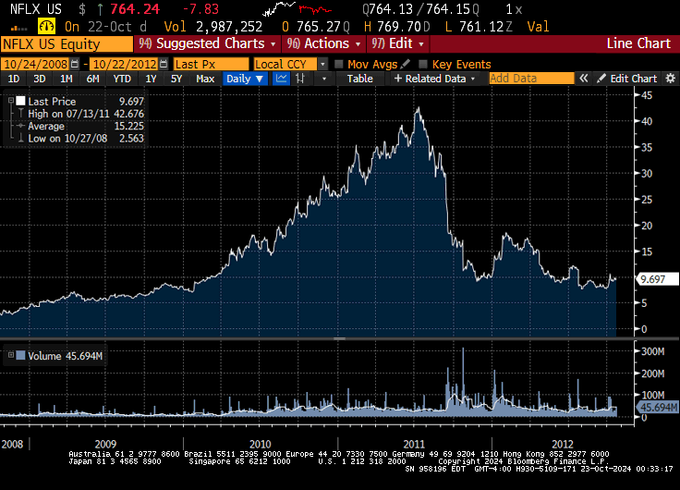Select the line chart type icon
The width and height of the screenshot is (680, 490).
coord(282,79)
